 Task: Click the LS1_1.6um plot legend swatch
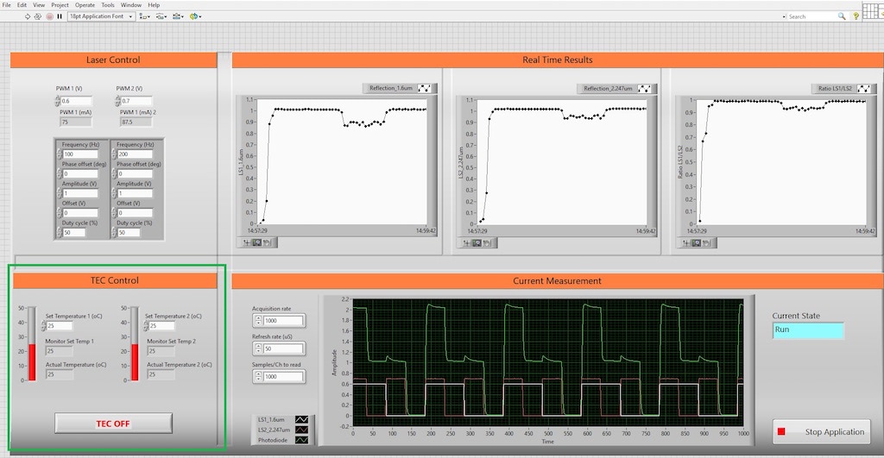pyautogui.click(x=301, y=419)
